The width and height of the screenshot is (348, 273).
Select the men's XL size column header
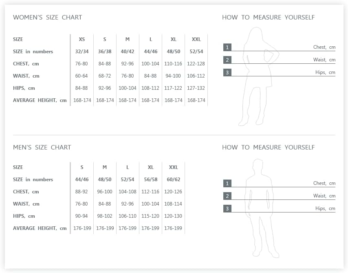point(150,167)
